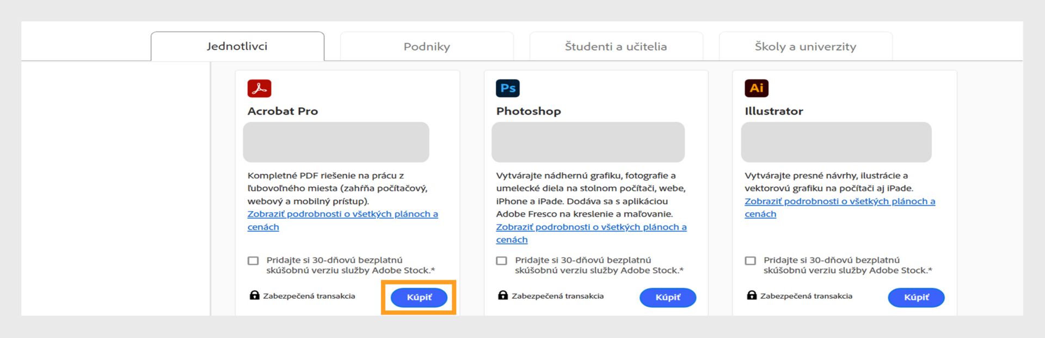Open plan details link for Acrobat Pro
The height and width of the screenshot is (338, 1045).
[342, 214]
